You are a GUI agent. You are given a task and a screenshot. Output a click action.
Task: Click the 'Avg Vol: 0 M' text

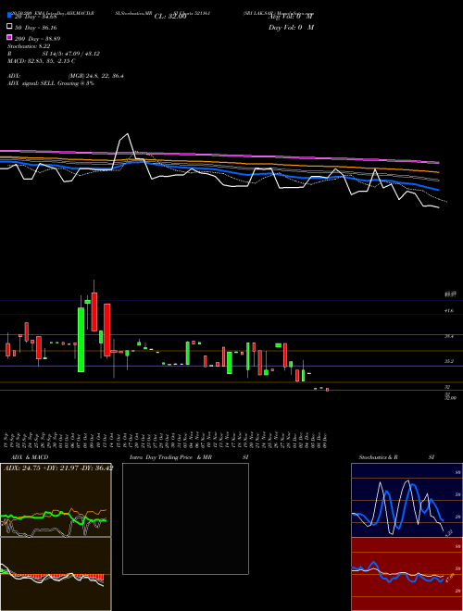click(x=291, y=17)
